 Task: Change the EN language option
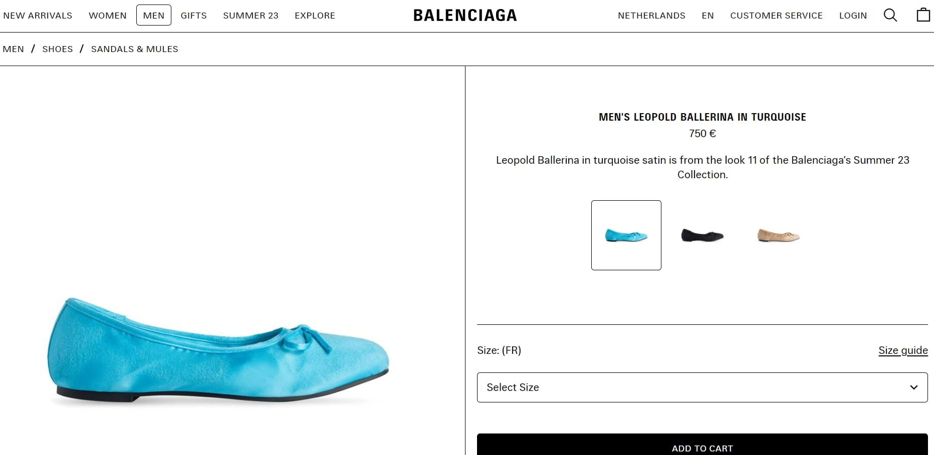point(708,16)
